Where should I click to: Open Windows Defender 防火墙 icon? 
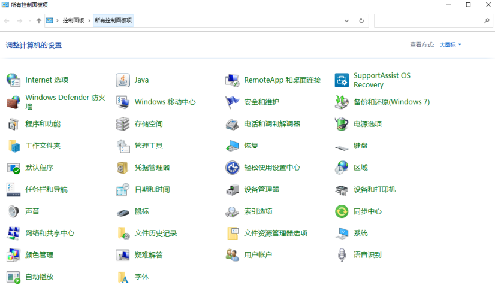point(13,102)
